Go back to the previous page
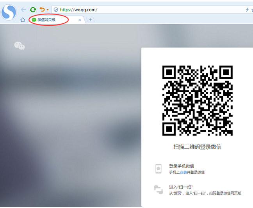 [23, 9]
